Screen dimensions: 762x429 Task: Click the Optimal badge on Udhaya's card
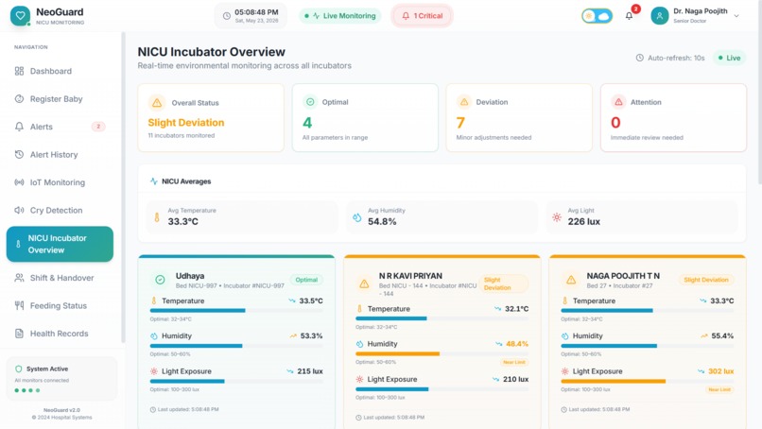point(306,280)
